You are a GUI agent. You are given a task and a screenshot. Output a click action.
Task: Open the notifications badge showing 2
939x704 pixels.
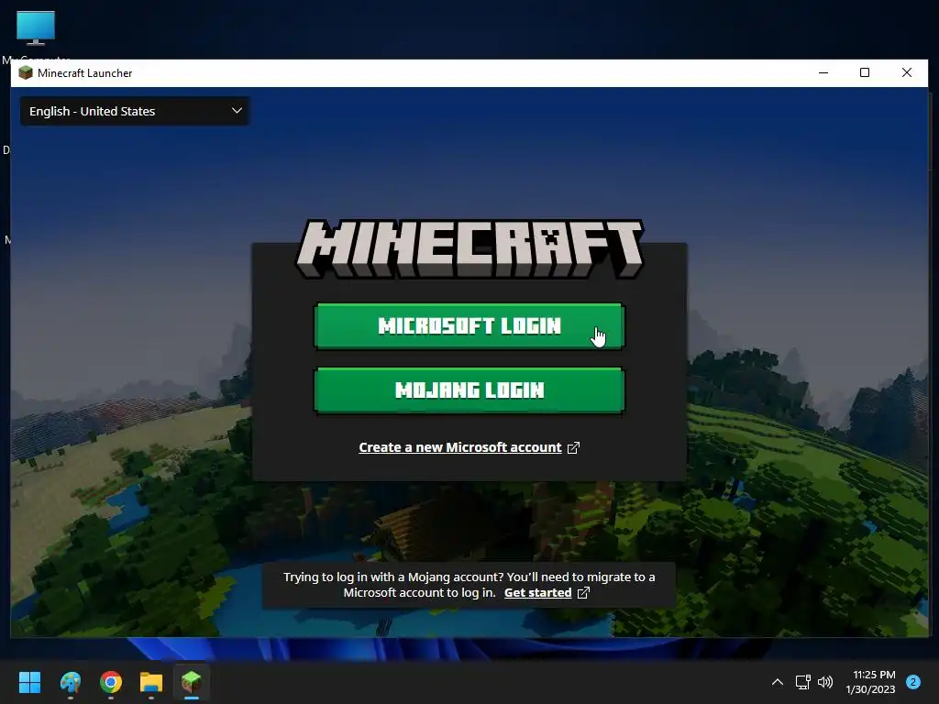point(913,682)
